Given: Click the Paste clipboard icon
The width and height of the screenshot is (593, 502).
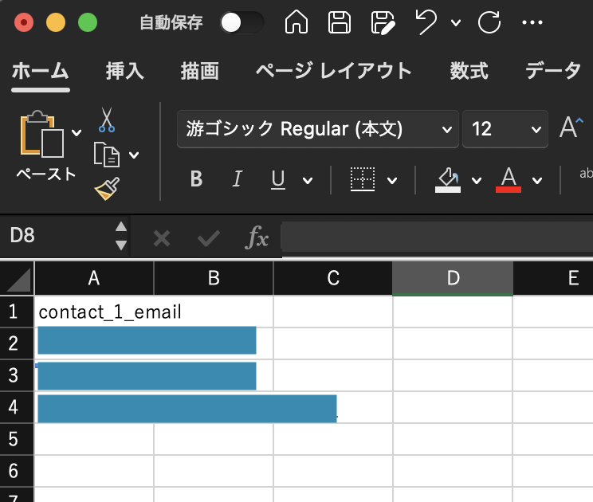Looking at the screenshot, I should tap(41, 135).
